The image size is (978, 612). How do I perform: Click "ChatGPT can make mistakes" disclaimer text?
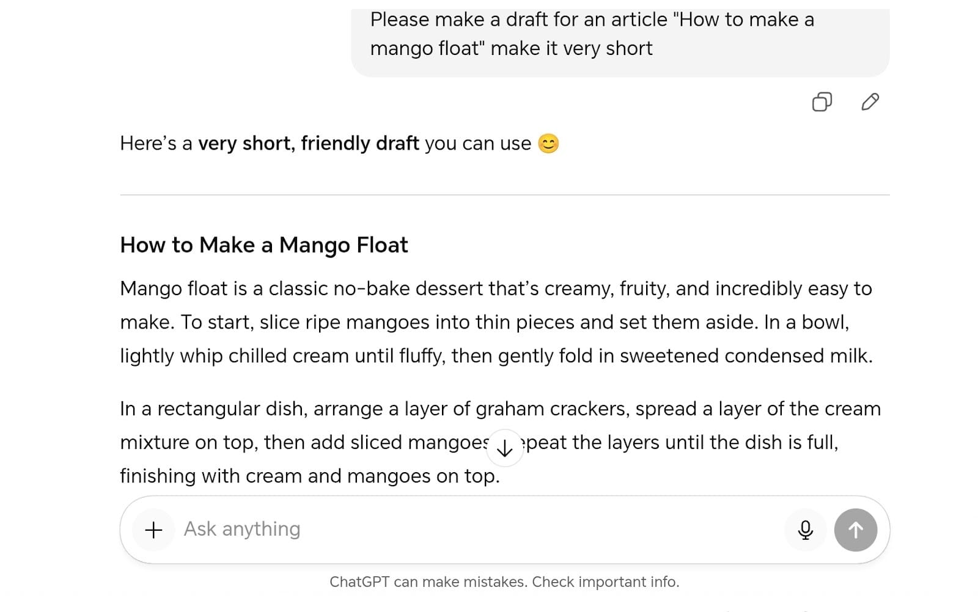coord(429,582)
